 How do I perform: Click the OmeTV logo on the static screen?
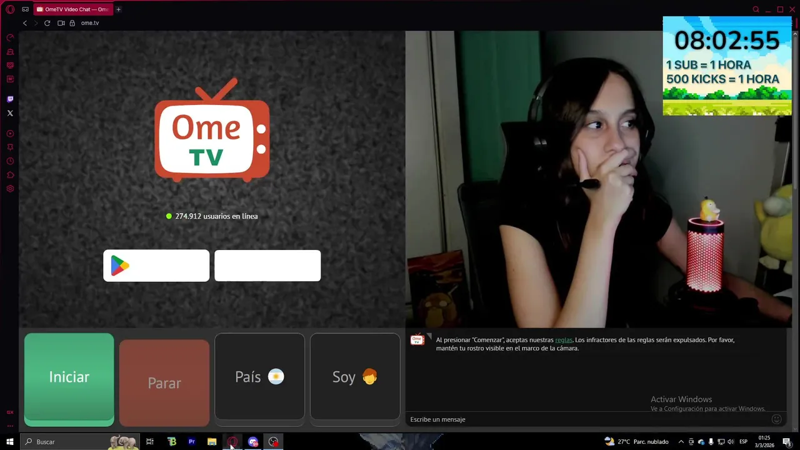point(212,130)
